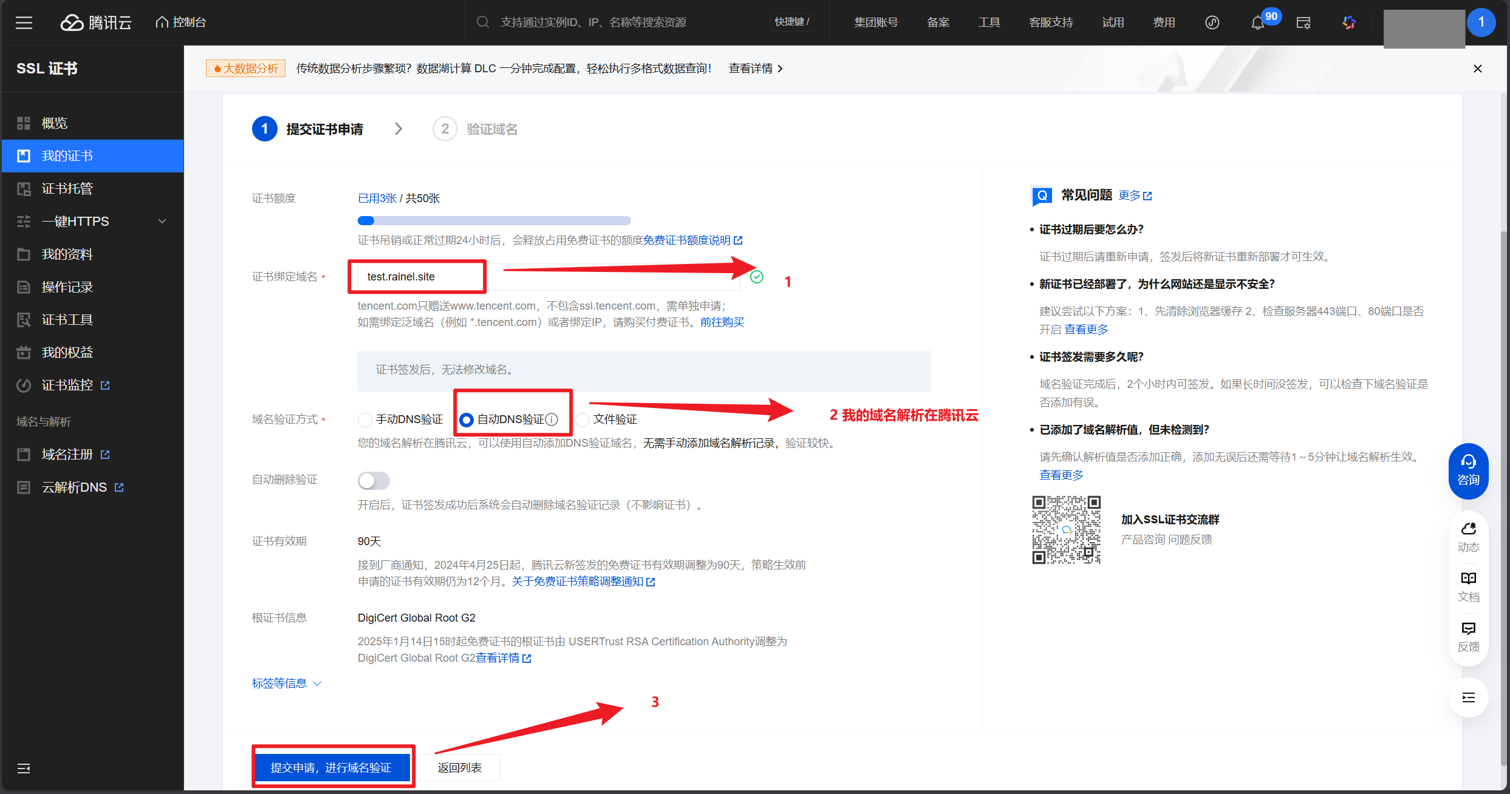Screen dimensions: 1510x794
Task: Open 备案 top menu
Action: click(x=938, y=22)
